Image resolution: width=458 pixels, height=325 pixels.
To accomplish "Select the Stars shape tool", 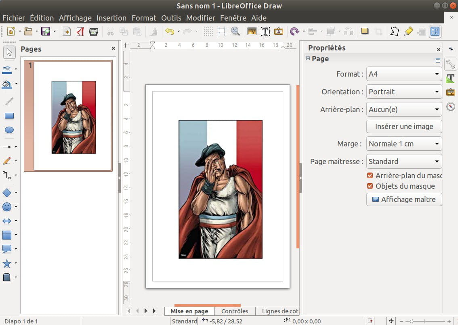I will tap(7, 263).
